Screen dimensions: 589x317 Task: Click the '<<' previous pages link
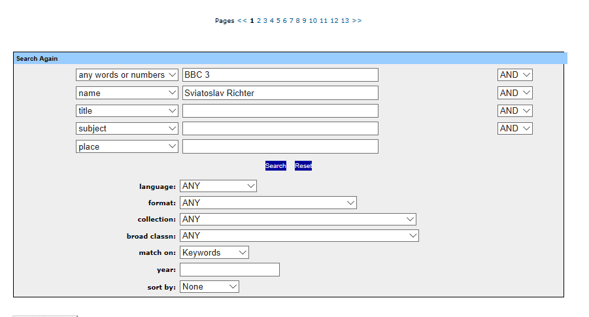[x=242, y=21]
